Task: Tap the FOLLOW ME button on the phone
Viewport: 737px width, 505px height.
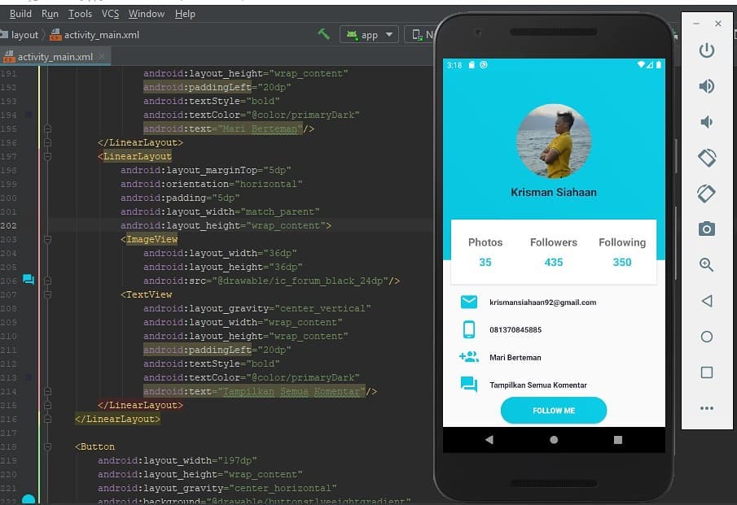Action: pos(554,411)
